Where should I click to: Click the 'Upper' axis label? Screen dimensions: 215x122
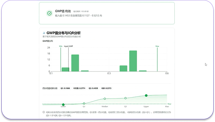(x=146, y=106)
